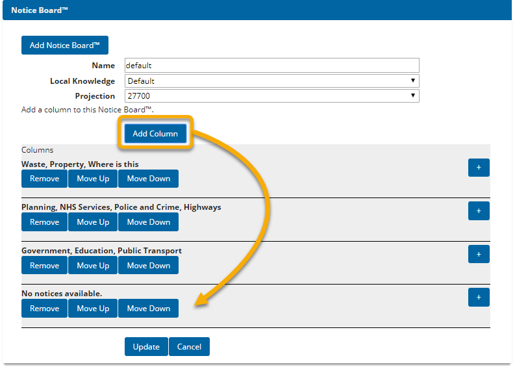The width and height of the screenshot is (515, 369).
Task: Cancel editing the notice board
Action: coord(189,347)
